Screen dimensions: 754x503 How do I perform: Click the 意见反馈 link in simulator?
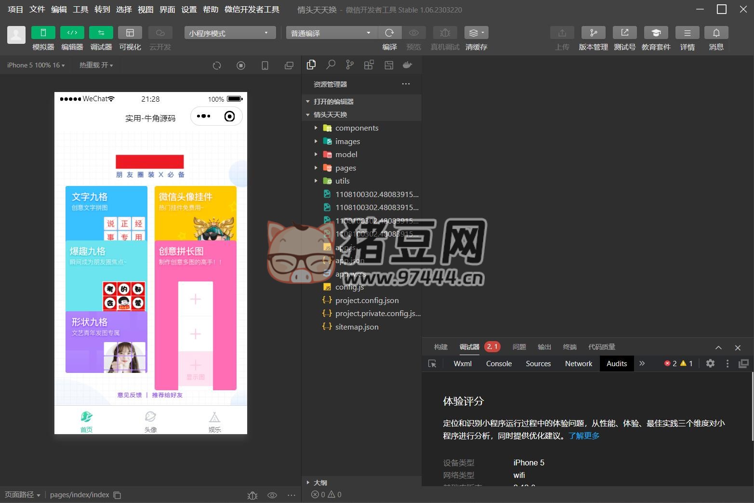130,395
